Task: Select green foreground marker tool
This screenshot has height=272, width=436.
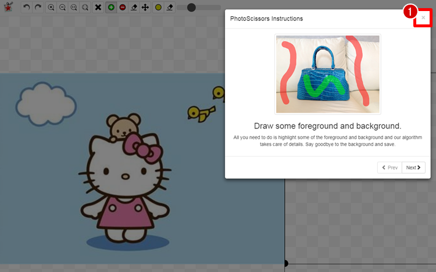Action: [x=111, y=7]
